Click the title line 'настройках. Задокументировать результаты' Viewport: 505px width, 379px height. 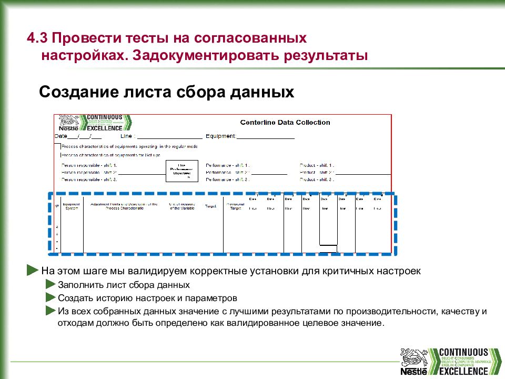tap(205, 55)
